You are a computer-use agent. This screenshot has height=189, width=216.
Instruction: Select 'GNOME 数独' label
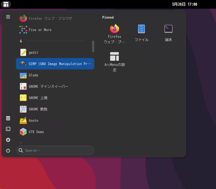click(38, 109)
